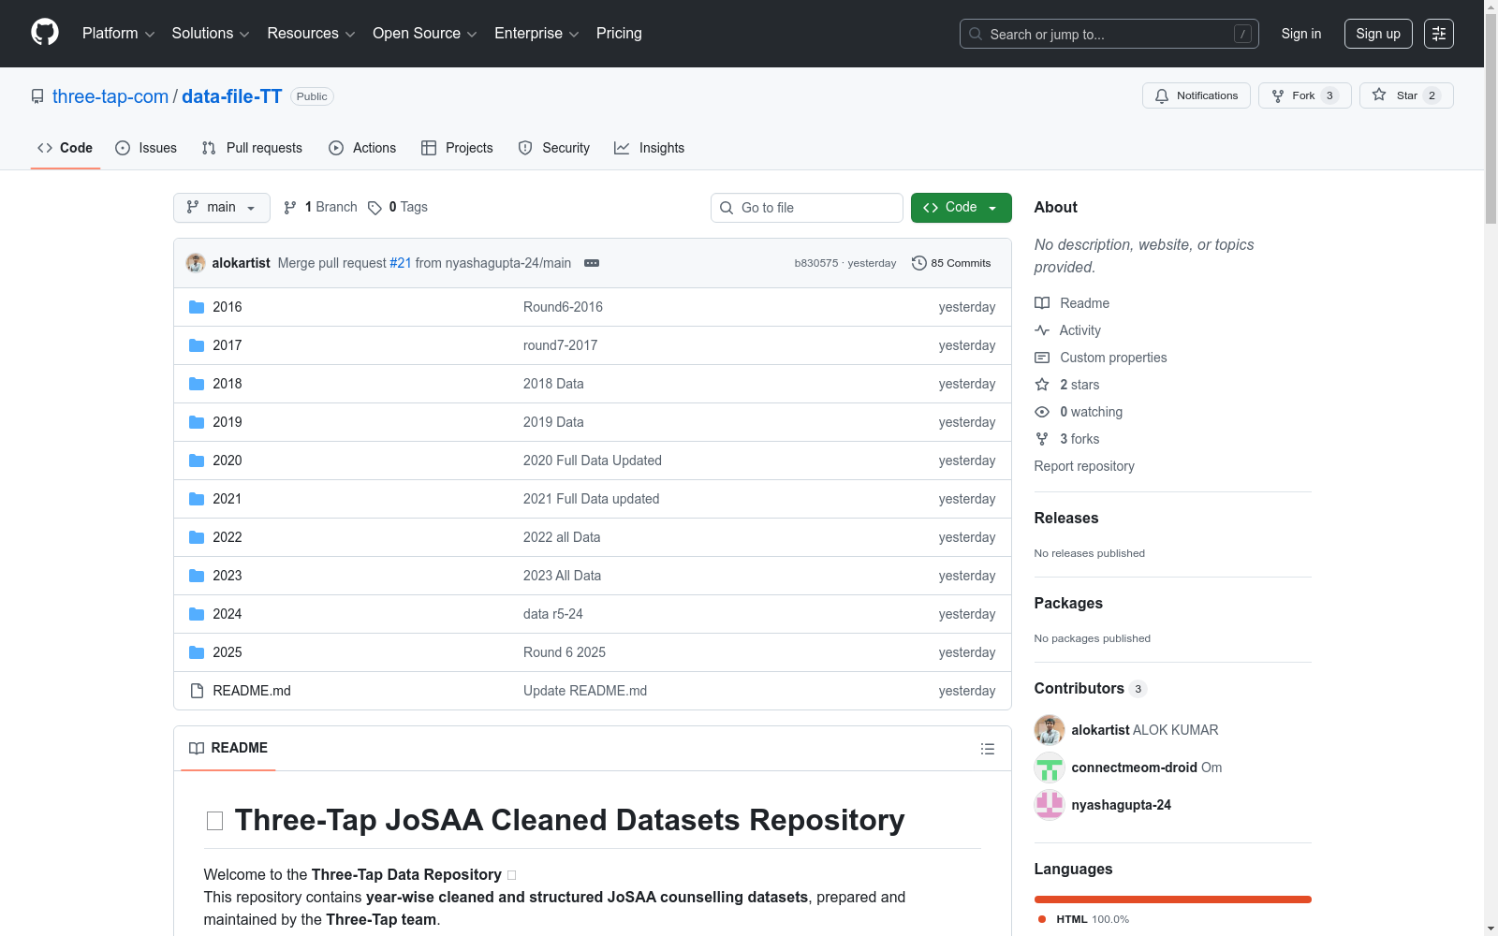View the 85 Commits history

click(951, 263)
